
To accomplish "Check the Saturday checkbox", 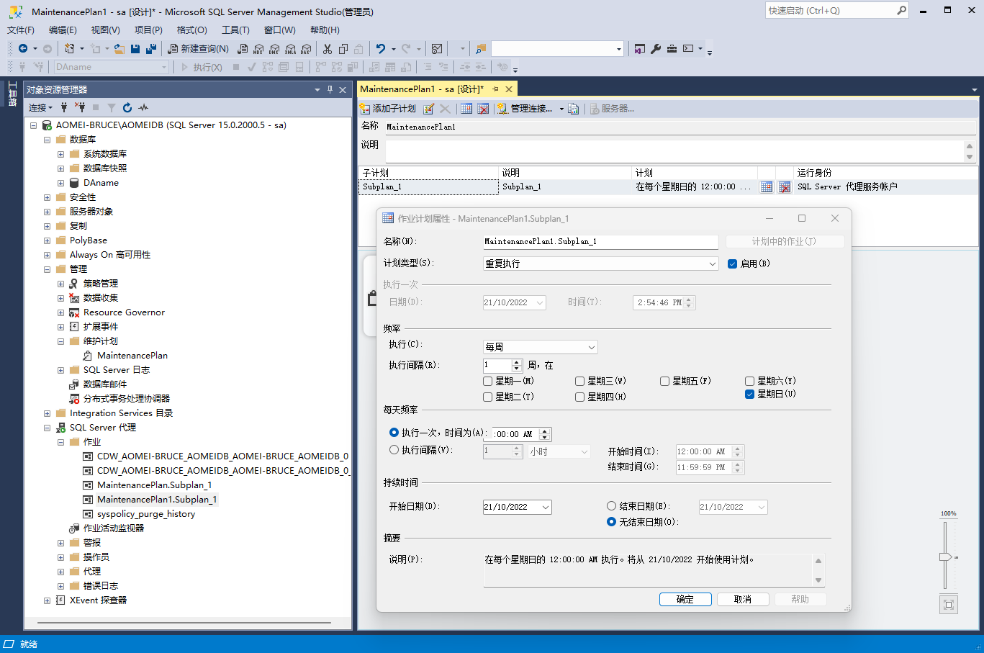I will coord(750,381).
